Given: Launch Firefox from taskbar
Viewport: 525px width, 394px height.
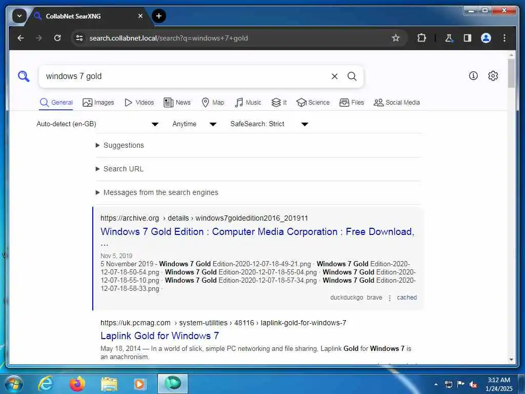Looking at the screenshot, I should point(77,384).
